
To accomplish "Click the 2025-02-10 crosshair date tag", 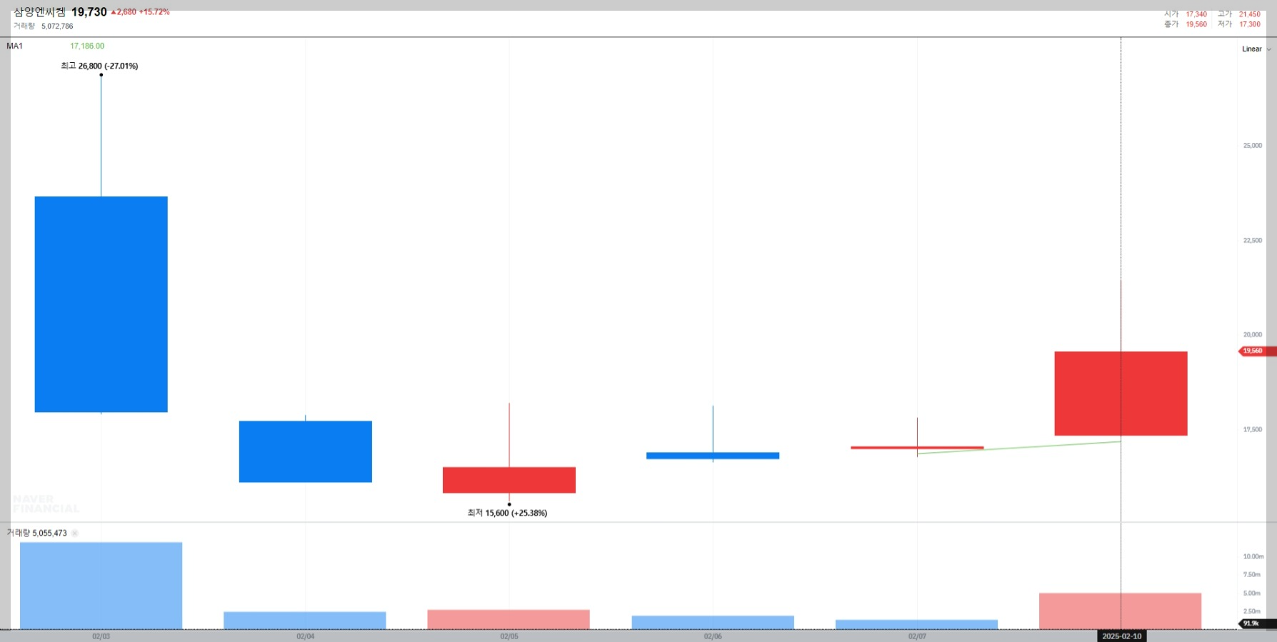I will (x=1122, y=636).
